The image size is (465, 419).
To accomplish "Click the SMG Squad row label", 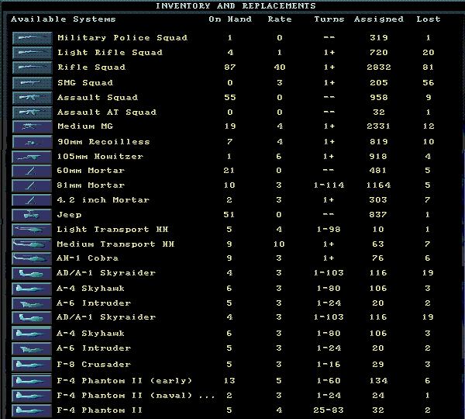I will click(x=85, y=83).
